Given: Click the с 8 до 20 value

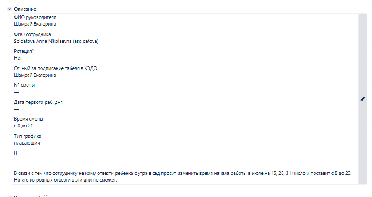Looking at the screenshot, I should pyautogui.click(x=24, y=126).
